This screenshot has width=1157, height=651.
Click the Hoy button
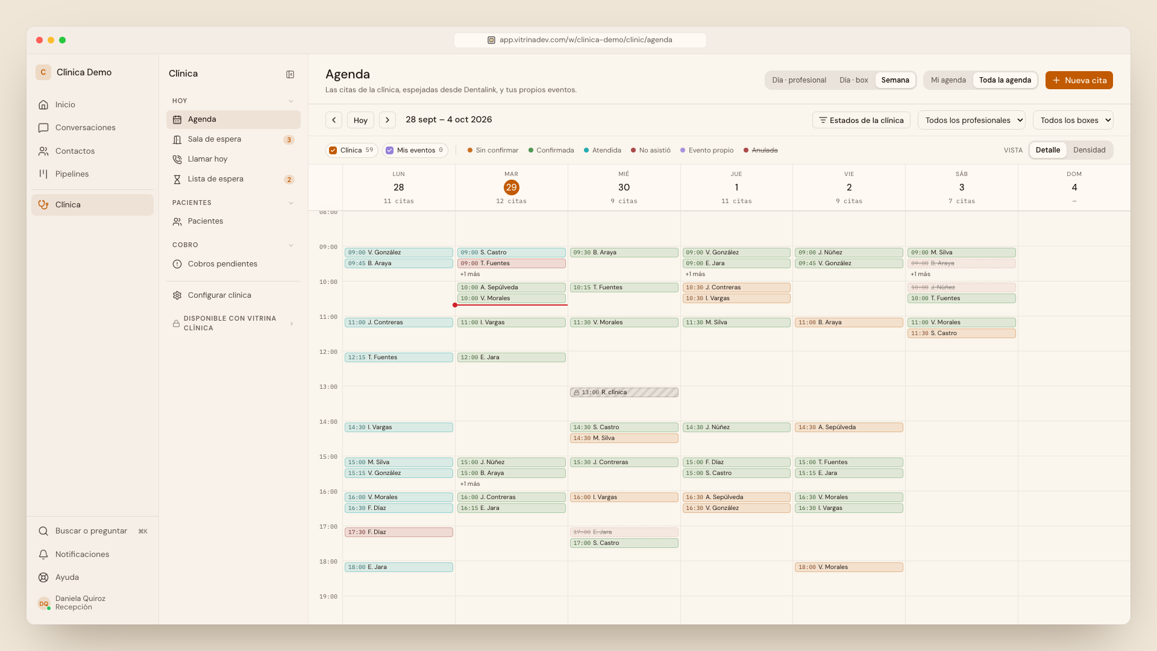click(360, 121)
